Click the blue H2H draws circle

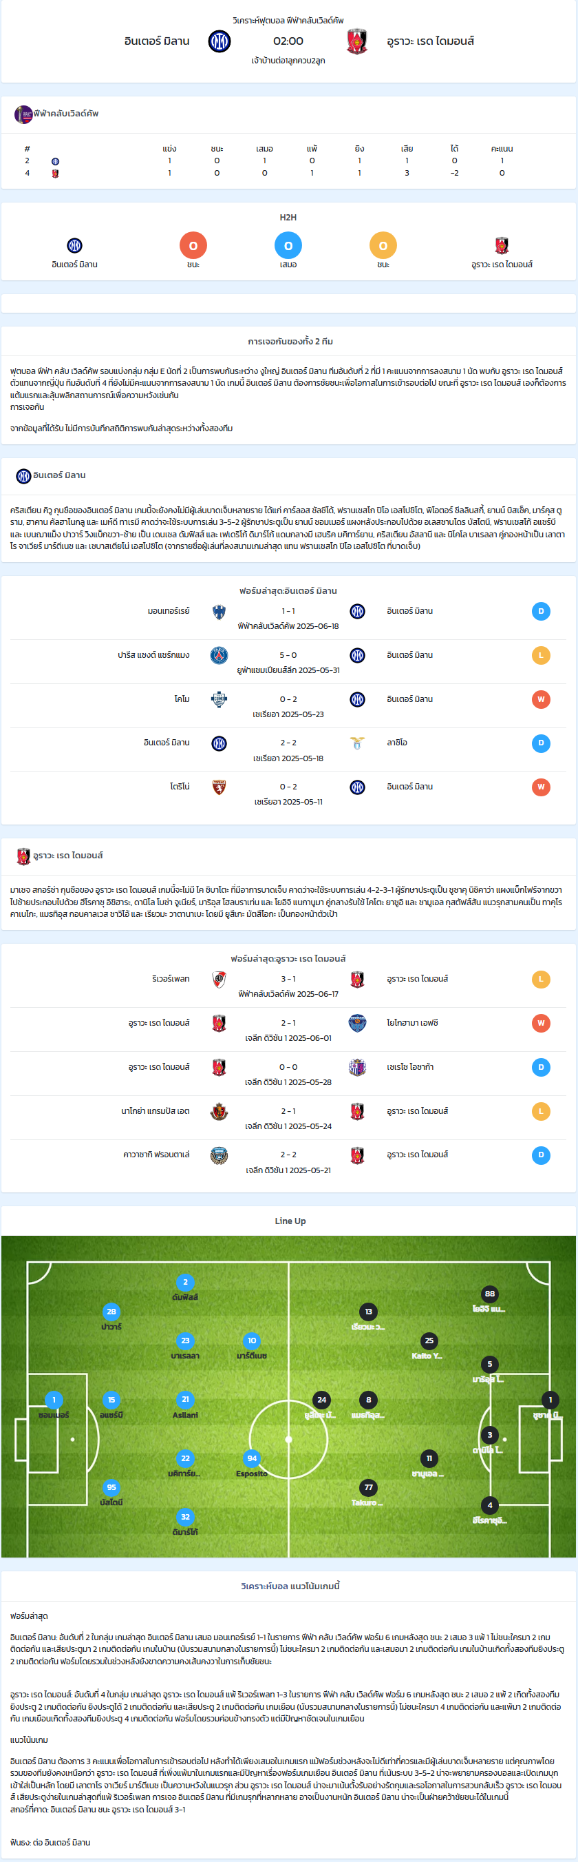click(288, 246)
